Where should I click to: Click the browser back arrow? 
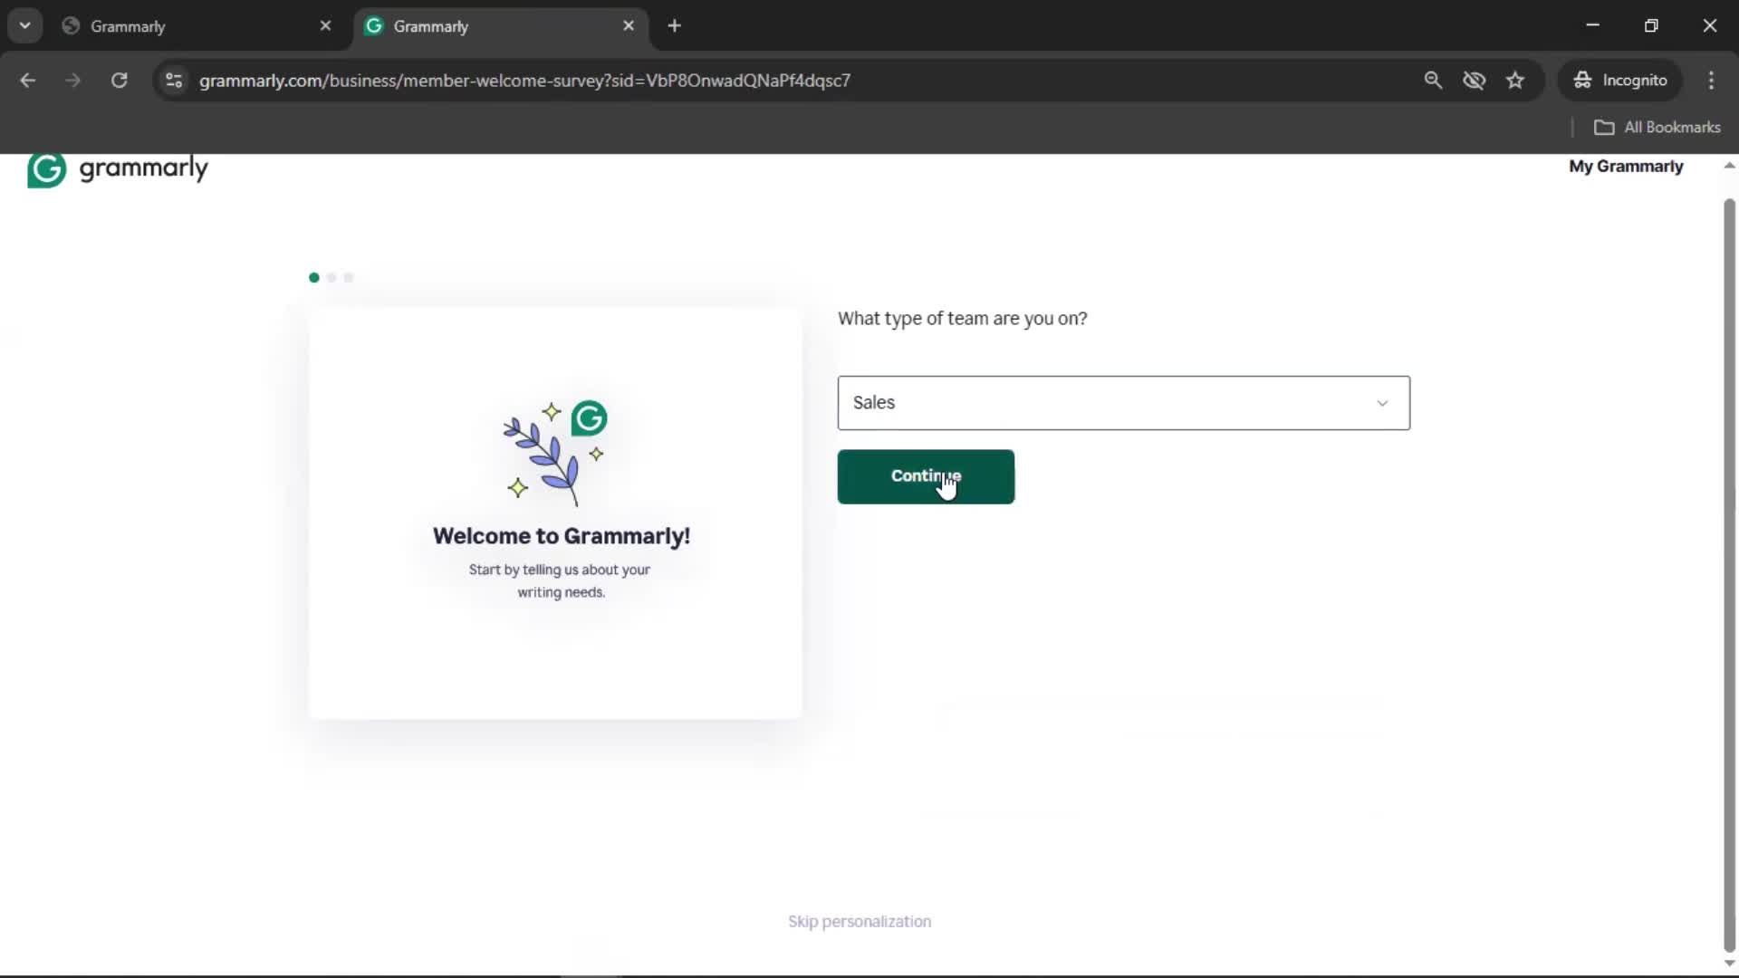(28, 81)
